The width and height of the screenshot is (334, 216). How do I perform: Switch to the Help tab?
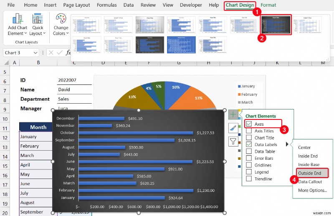[x=214, y=5]
